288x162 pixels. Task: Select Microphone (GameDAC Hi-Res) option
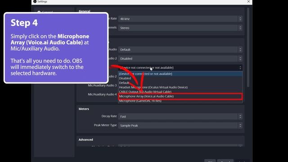point(180,101)
